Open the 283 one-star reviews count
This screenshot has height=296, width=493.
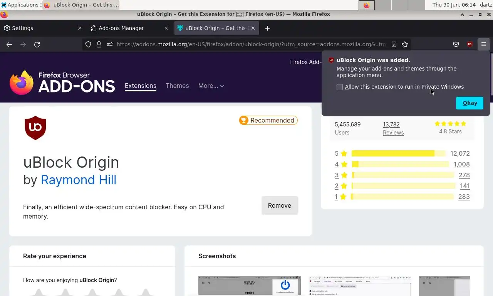point(464,197)
